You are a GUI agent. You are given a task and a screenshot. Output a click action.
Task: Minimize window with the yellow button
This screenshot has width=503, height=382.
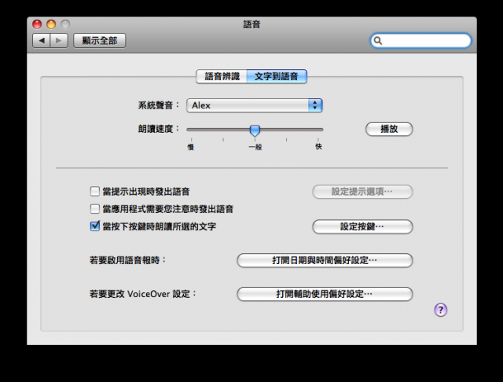point(51,24)
